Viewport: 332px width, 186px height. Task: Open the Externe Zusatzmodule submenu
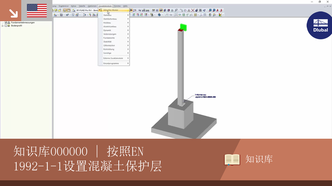tap(114, 58)
